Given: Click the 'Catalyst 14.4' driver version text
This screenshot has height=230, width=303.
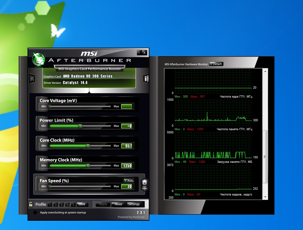Looking at the screenshot, I should (x=75, y=83).
